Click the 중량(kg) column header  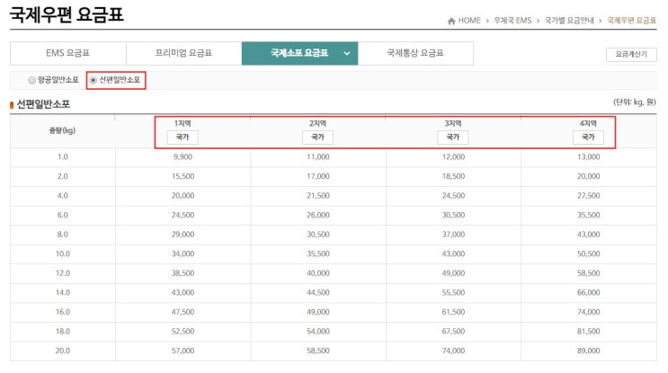62,130
